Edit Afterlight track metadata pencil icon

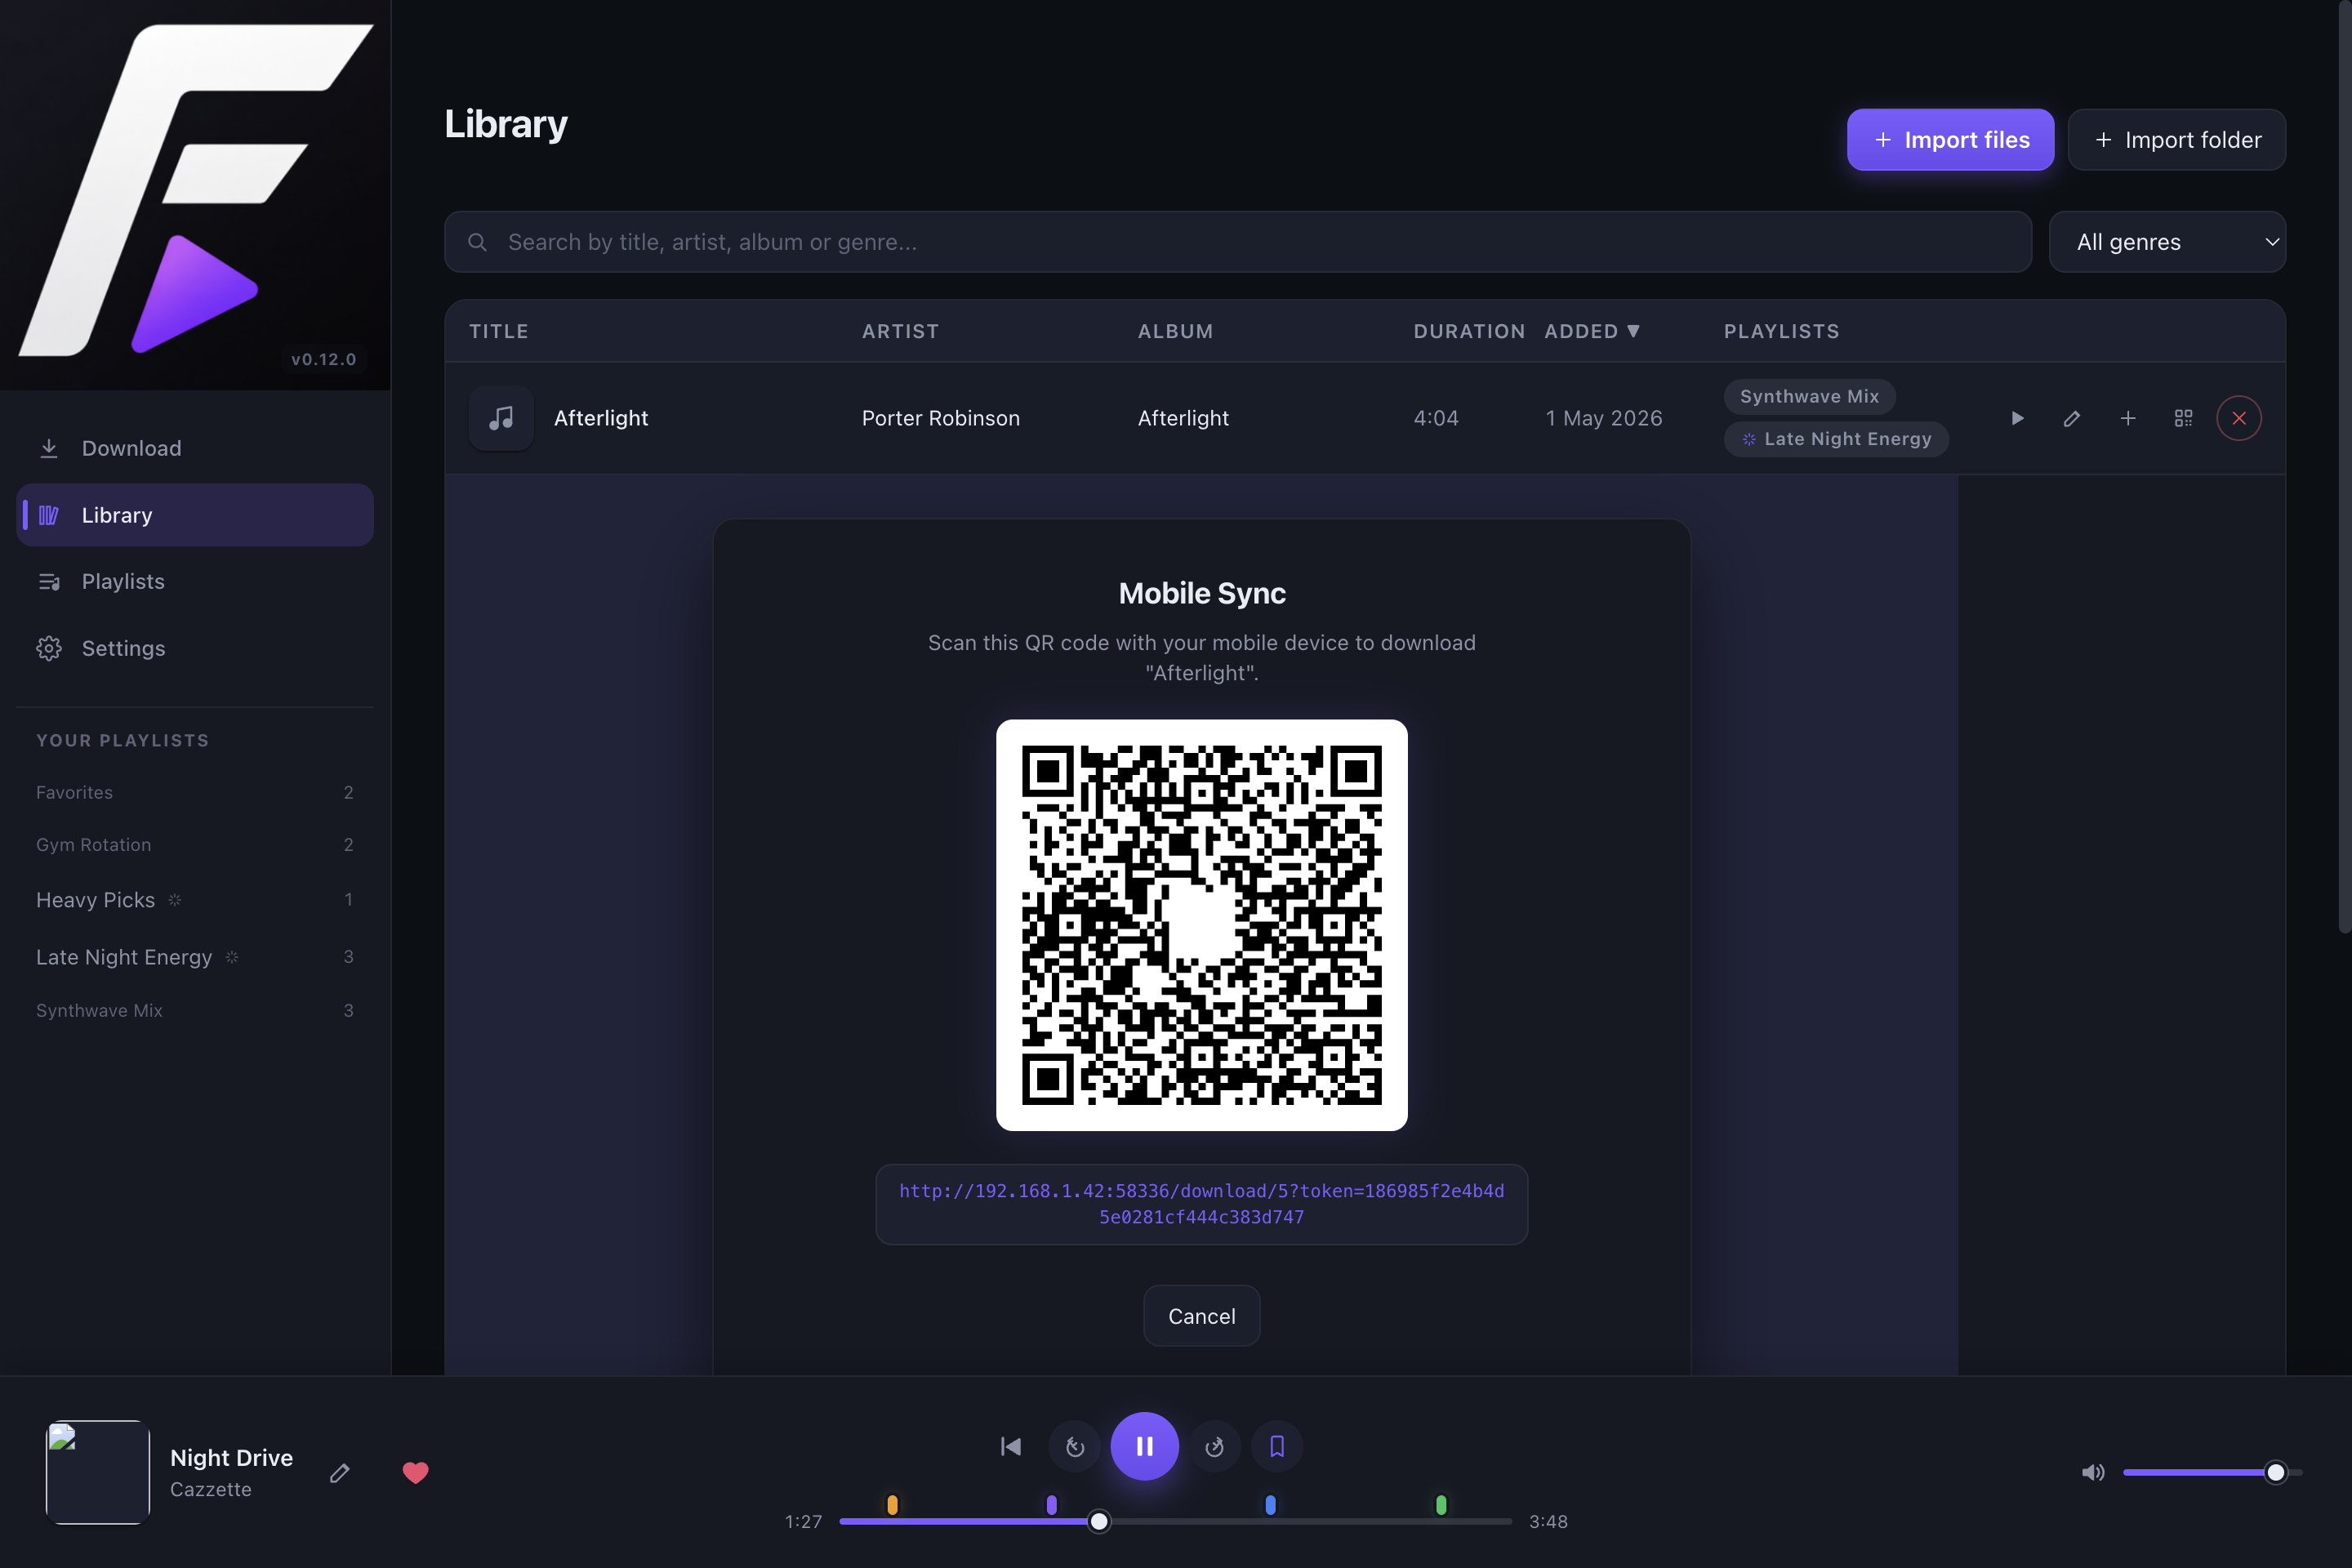(x=2072, y=418)
